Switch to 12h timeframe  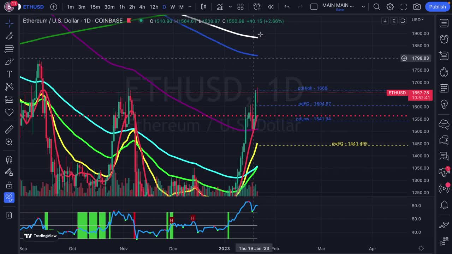click(154, 7)
